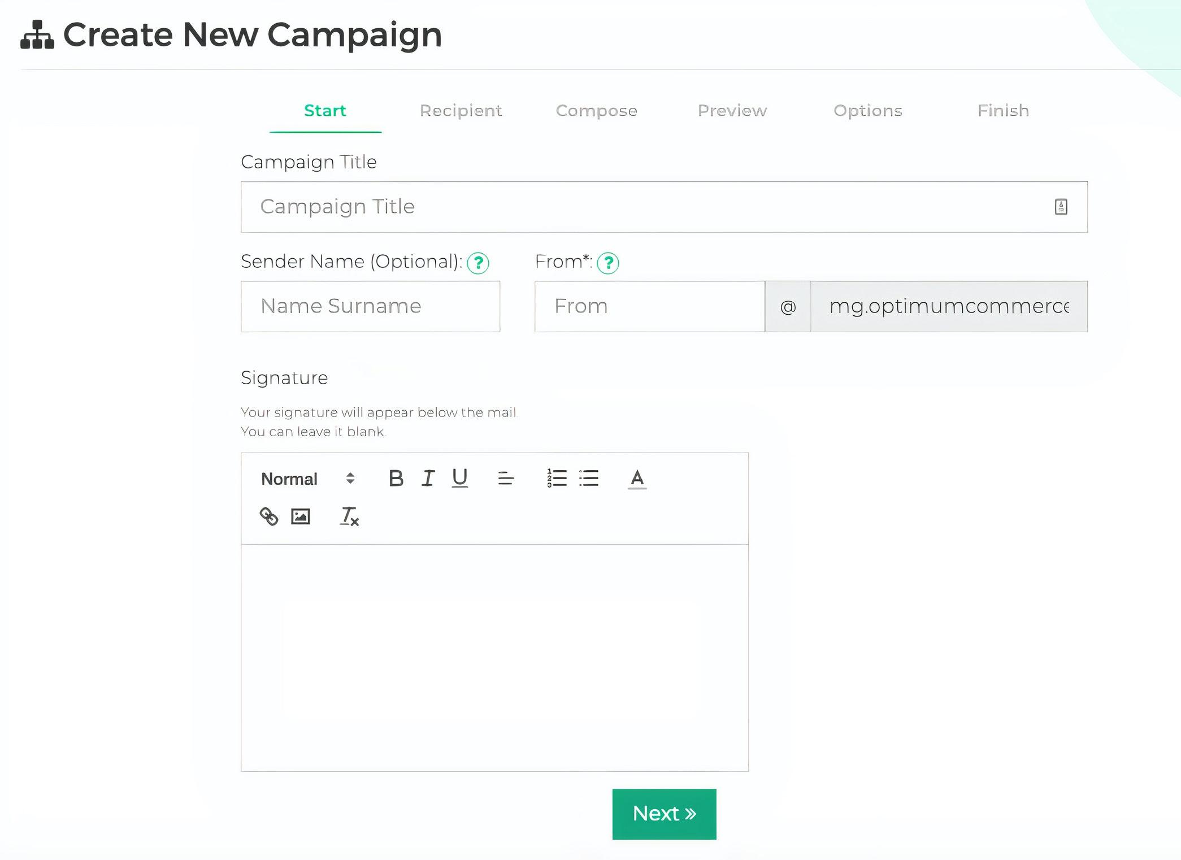This screenshot has width=1181, height=860.
Task: Click the From email address field
Action: tap(650, 306)
